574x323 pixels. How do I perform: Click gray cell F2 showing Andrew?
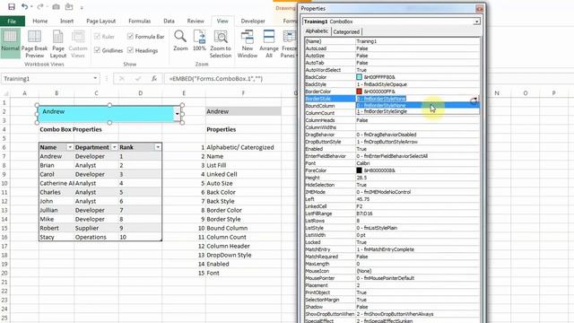coord(243,111)
